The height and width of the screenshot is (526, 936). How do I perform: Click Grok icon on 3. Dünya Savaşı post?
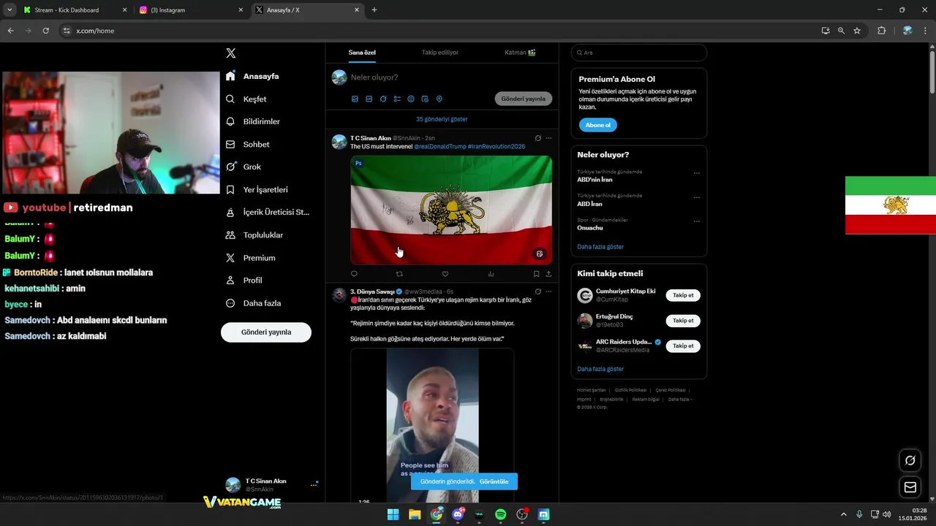click(537, 291)
